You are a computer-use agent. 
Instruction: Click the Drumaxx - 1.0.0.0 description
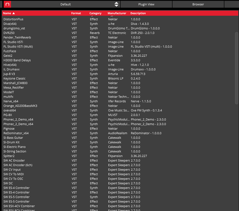tap(143, 69)
